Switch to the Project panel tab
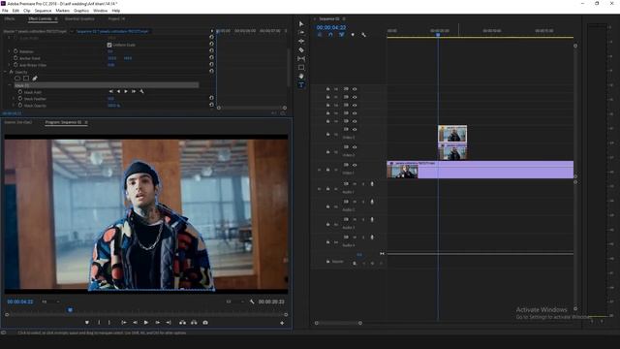Screen dimensions: 620x349 click(x=116, y=18)
